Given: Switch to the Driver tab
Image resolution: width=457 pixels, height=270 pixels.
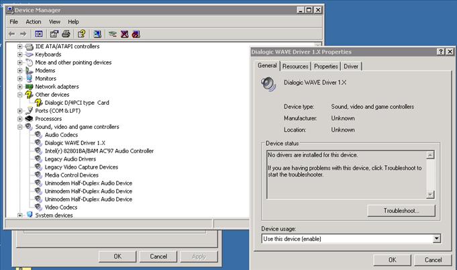Looking at the screenshot, I should tap(351, 66).
